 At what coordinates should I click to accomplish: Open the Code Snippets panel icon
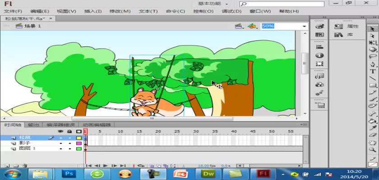coord(319,76)
